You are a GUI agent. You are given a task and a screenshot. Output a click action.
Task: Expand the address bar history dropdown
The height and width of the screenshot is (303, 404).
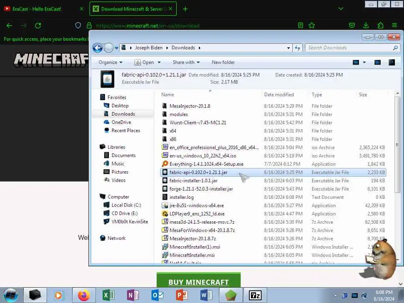pos(288,48)
